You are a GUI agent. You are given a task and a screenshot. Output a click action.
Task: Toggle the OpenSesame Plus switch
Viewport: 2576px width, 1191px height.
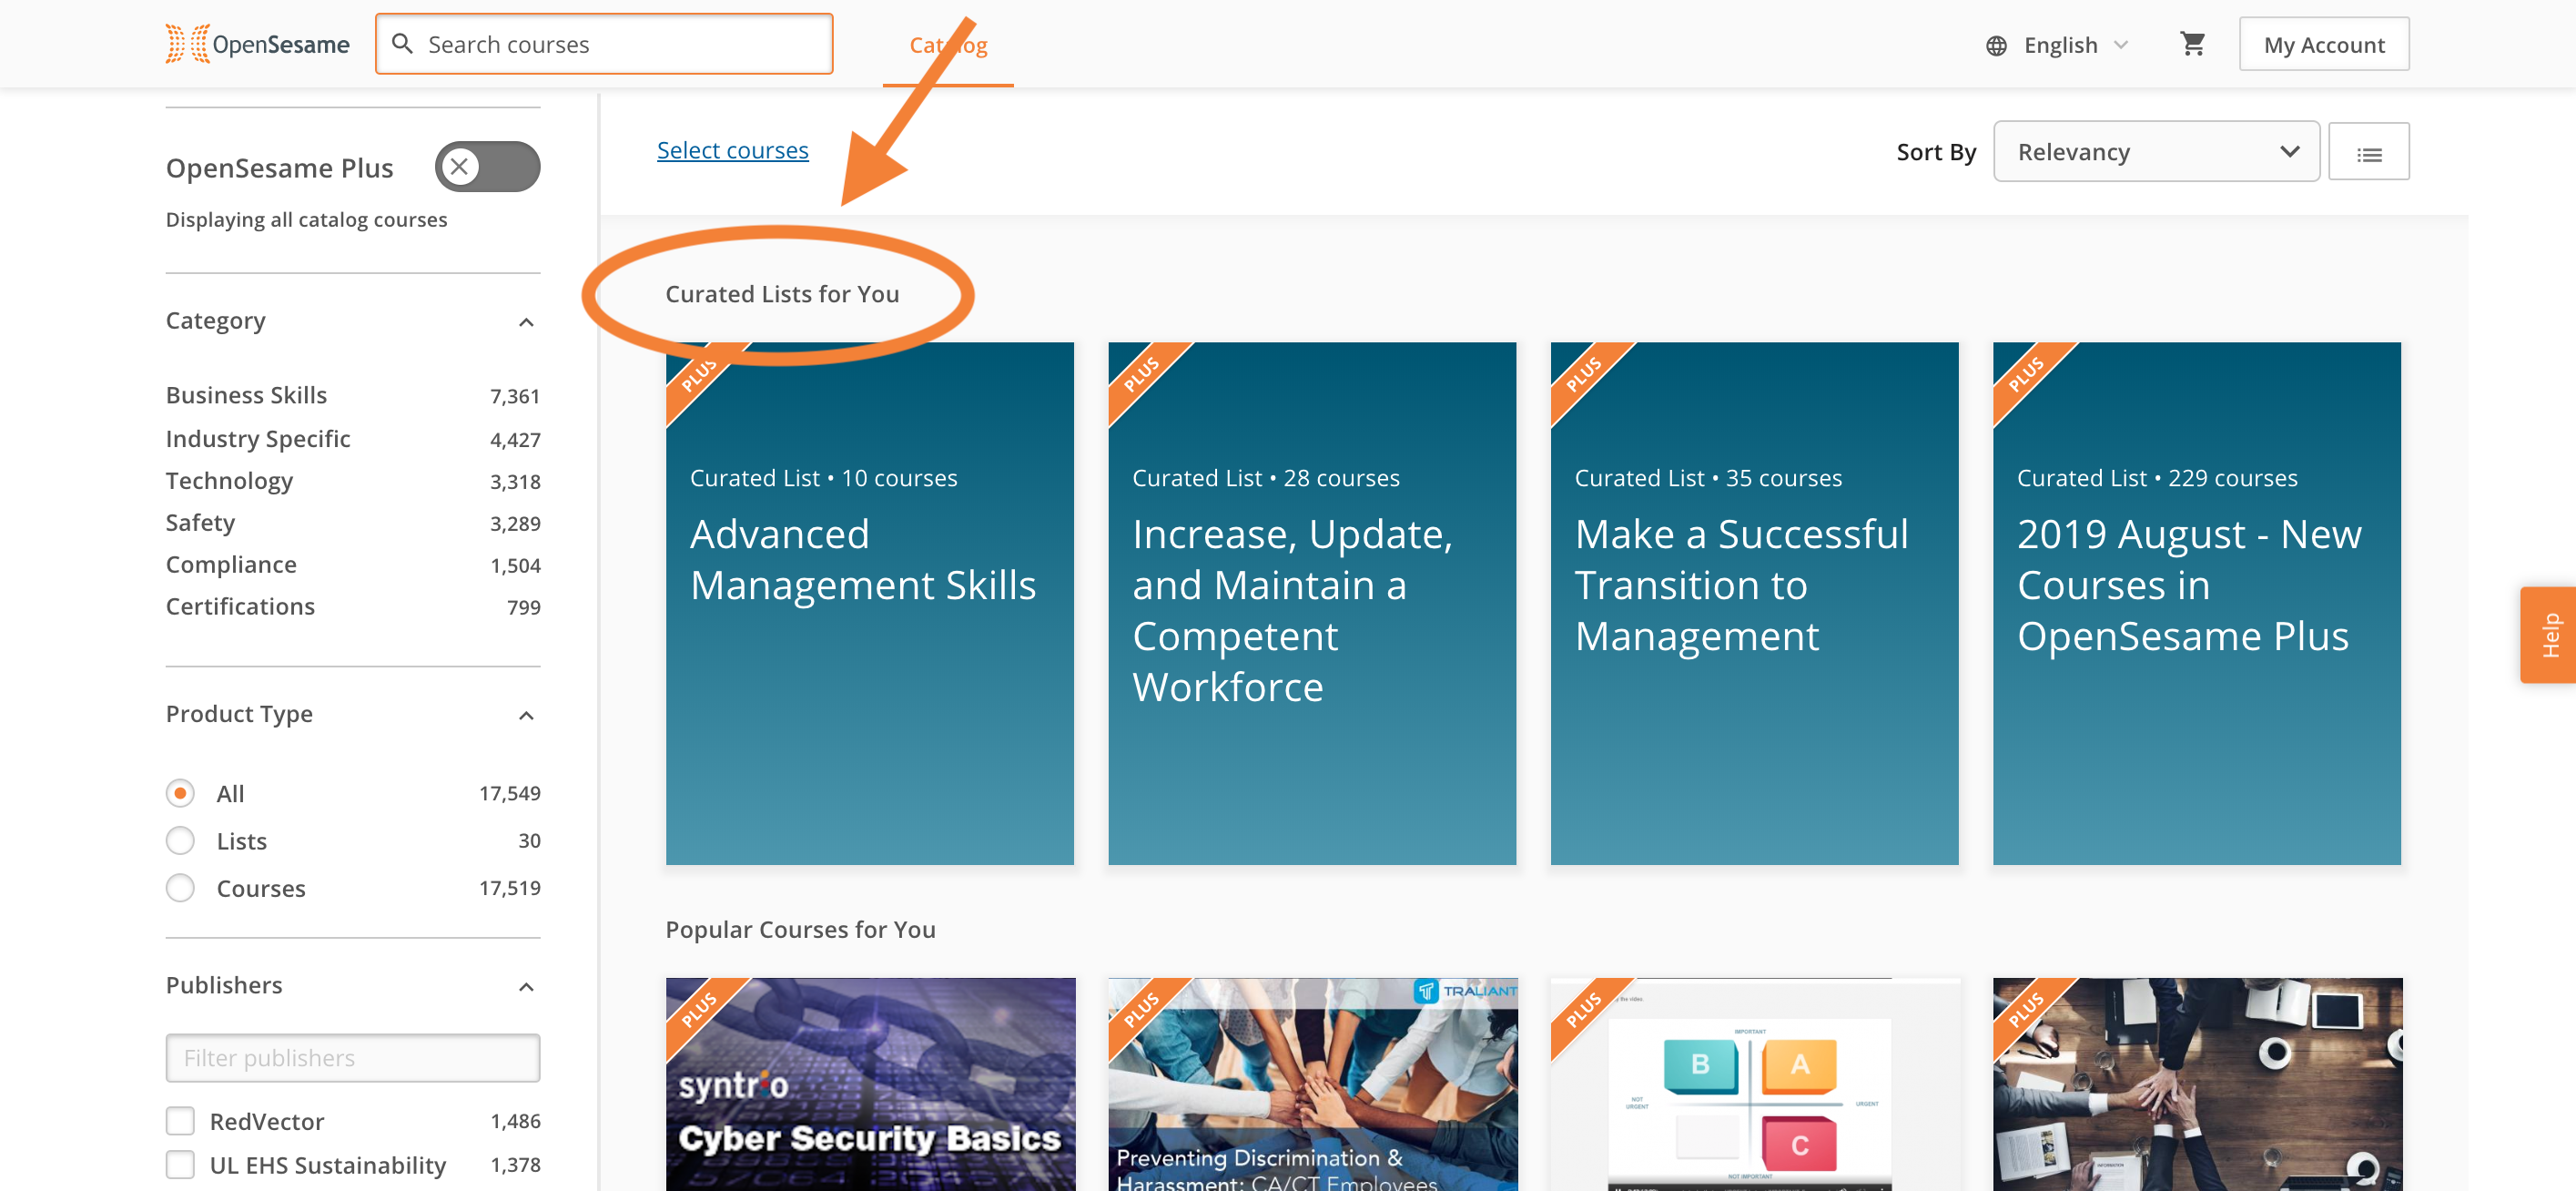[487, 166]
